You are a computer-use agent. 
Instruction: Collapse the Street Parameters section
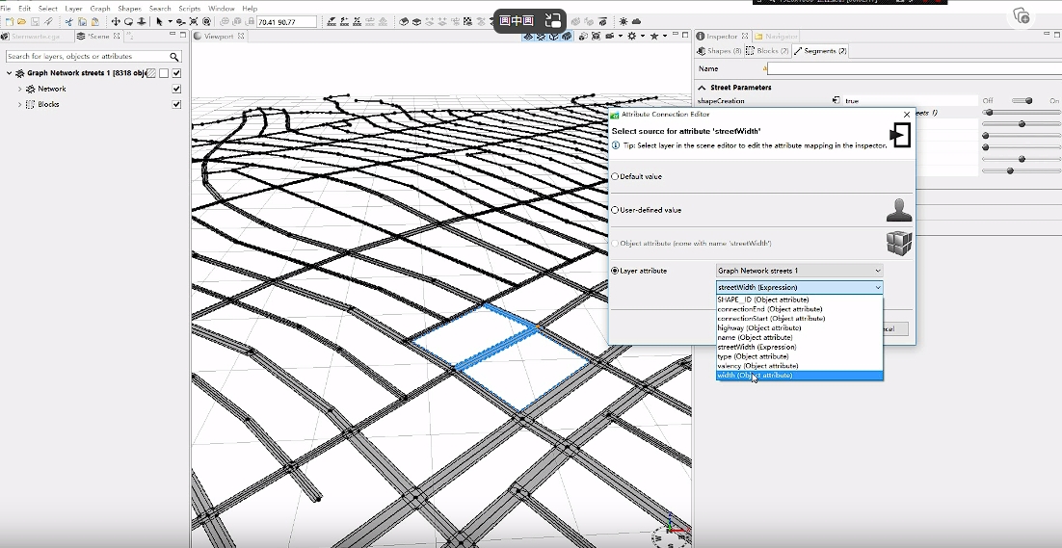click(703, 88)
